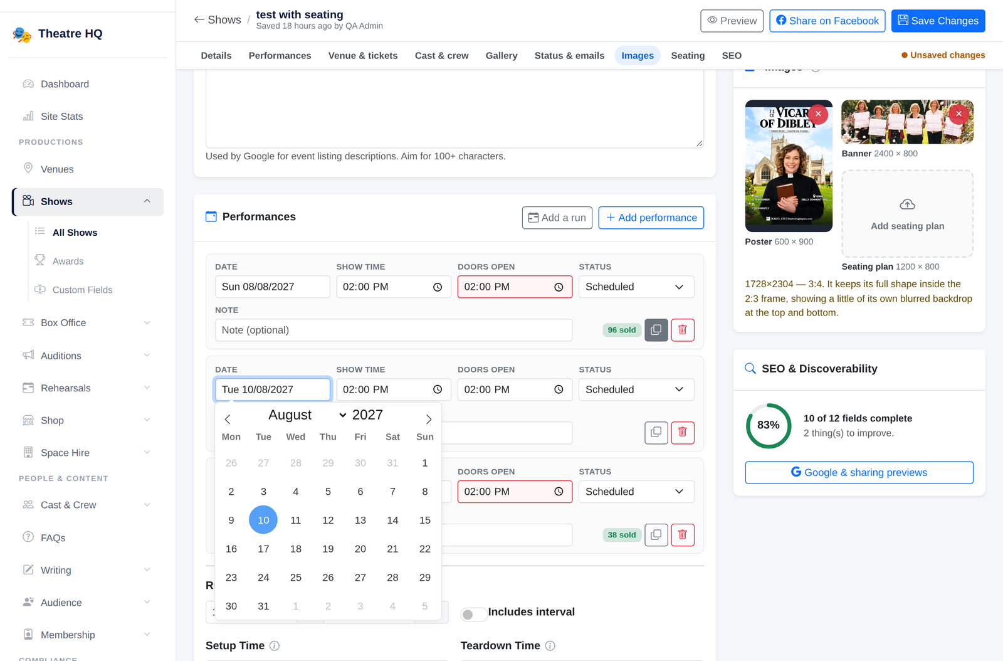This screenshot has width=1003, height=661.
Task: Click Add performance button
Action: pos(651,218)
